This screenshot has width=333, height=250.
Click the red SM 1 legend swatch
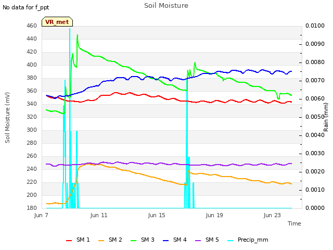tap(69, 241)
